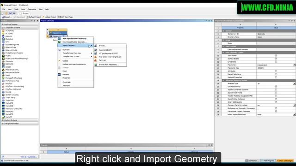Click New DesignModeler Geometry icon
Viewport: 296px width, 166px height.
[59, 42]
